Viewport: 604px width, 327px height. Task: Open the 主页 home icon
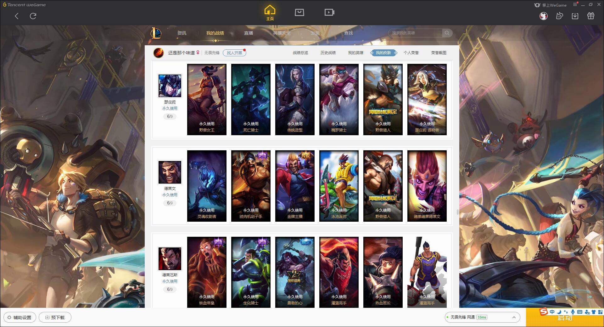270,13
